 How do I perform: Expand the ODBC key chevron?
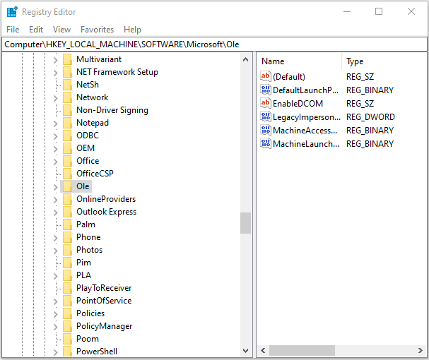[x=56, y=136]
